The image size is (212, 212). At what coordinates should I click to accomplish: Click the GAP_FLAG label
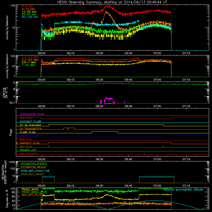26,118
